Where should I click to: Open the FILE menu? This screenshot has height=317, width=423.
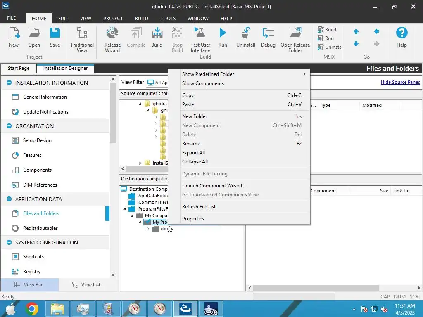[11, 18]
